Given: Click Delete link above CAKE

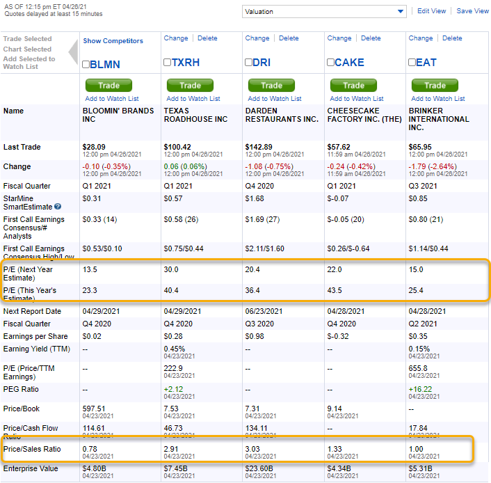Looking at the screenshot, I should click(371, 38).
